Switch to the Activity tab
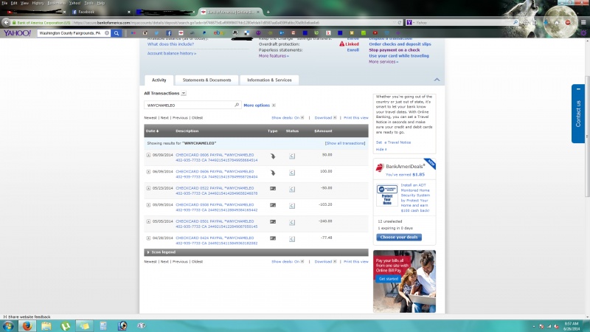This screenshot has width=590, height=332. pyautogui.click(x=159, y=80)
